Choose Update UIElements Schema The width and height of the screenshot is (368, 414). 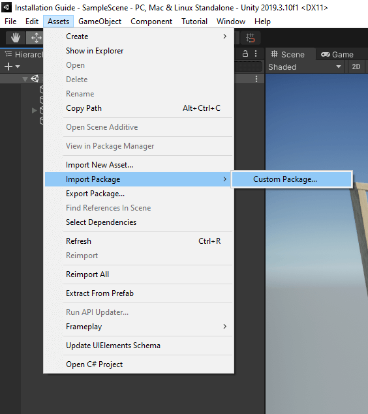point(139,346)
